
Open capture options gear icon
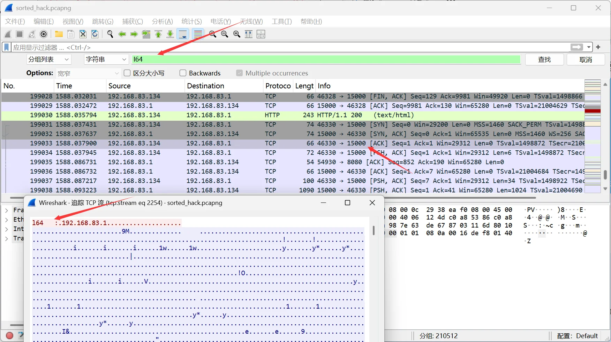click(x=44, y=34)
